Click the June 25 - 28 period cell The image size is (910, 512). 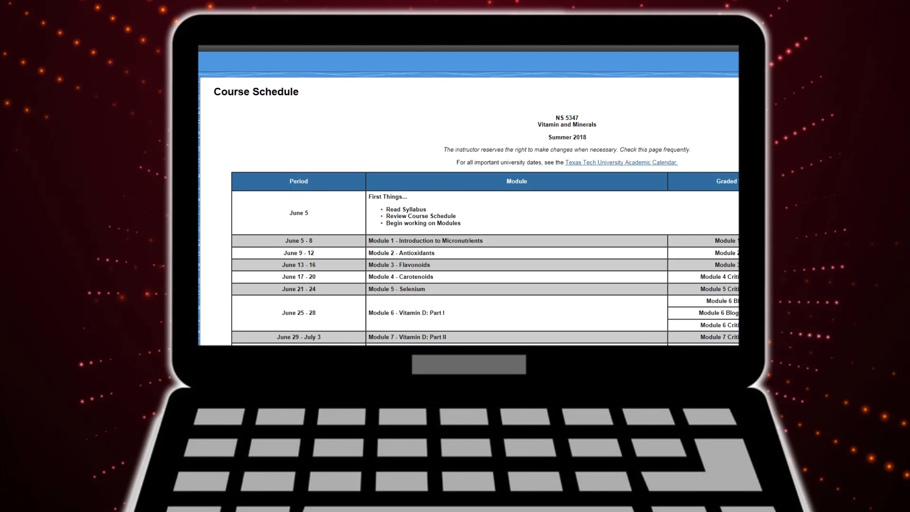click(x=299, y=313)
